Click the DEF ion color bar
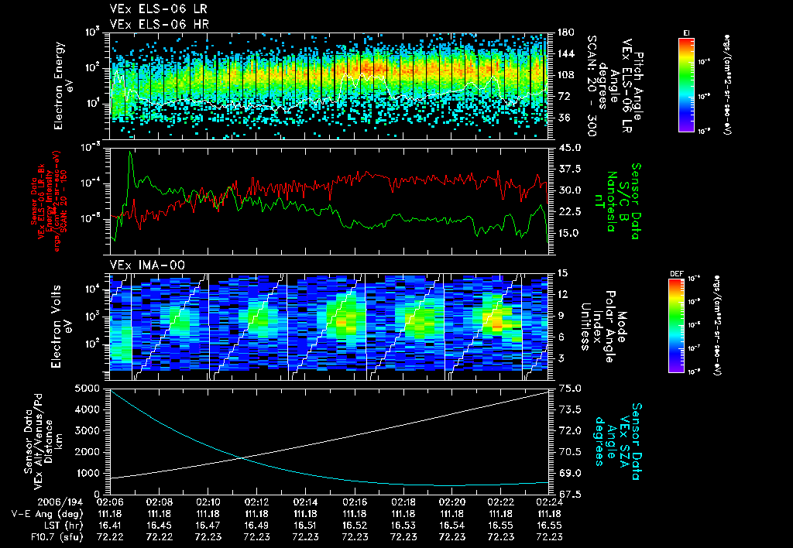 (676, 325)
